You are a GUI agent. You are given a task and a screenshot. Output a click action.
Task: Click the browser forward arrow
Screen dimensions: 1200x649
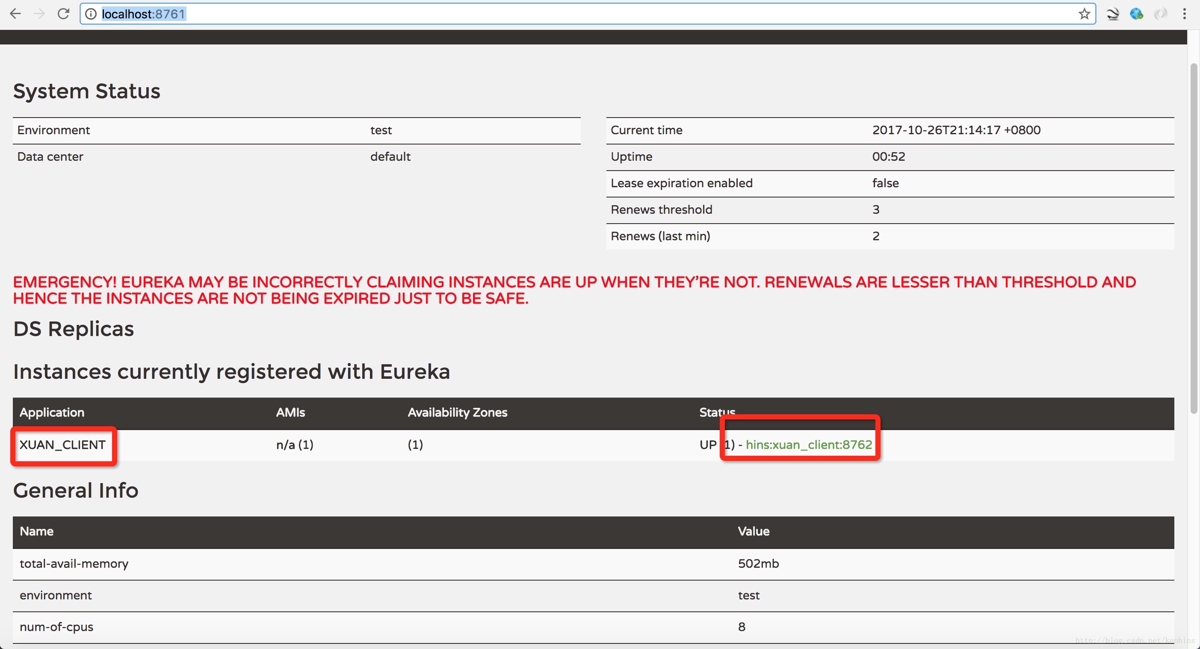[39, 14]
